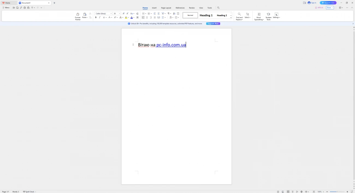Switch to the Insert tab

click(154, 8)
